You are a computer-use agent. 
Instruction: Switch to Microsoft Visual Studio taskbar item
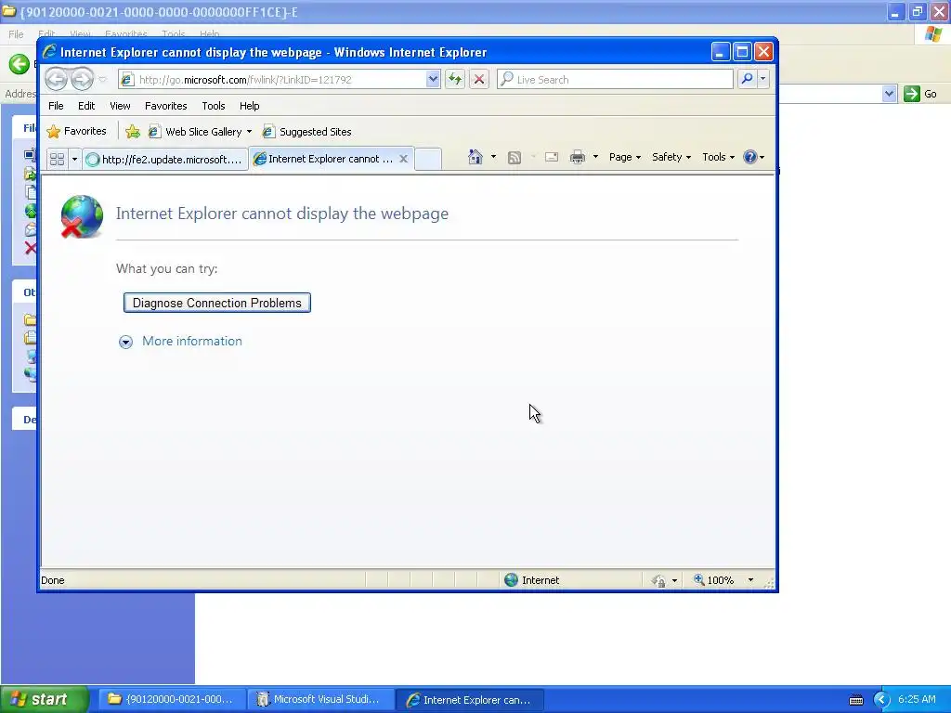tap(320, 700)
